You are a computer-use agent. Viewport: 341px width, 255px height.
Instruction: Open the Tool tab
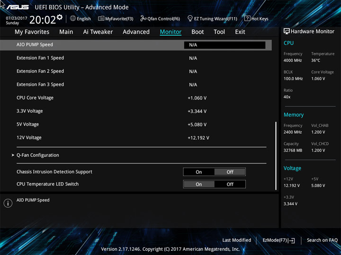coord(219,32)
